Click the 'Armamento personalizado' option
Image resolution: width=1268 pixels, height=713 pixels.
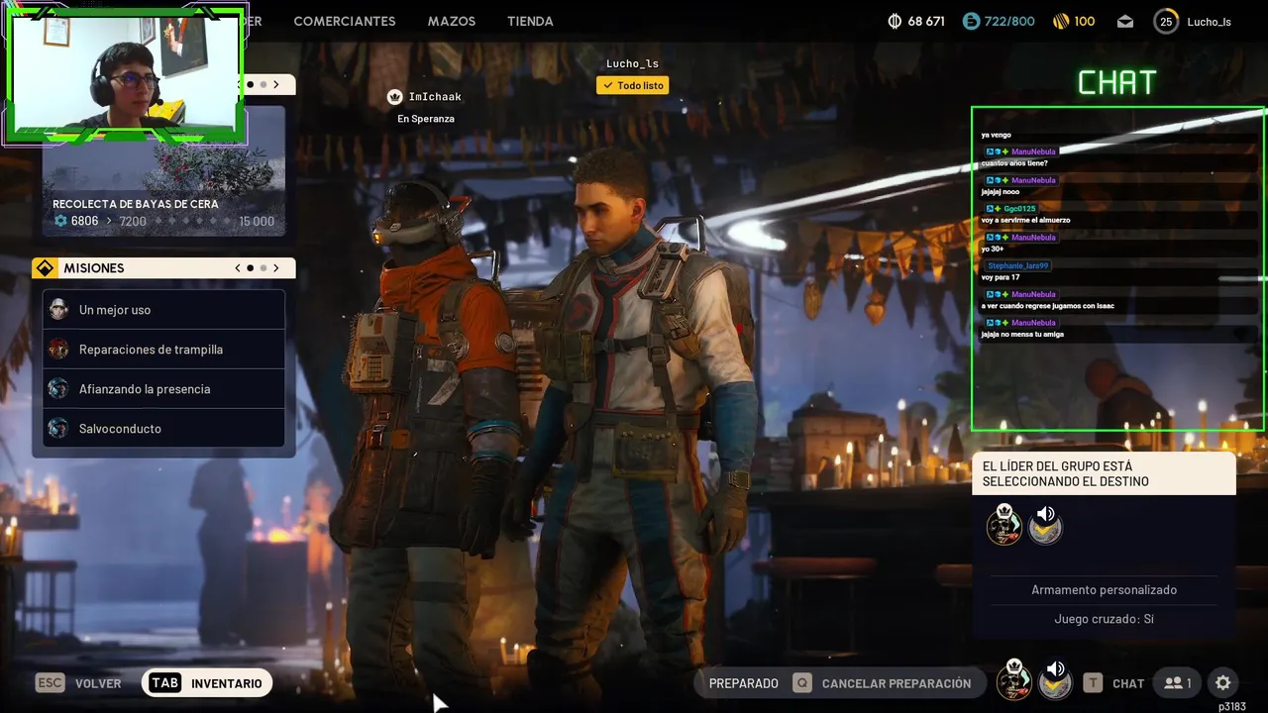point(1104,590)
